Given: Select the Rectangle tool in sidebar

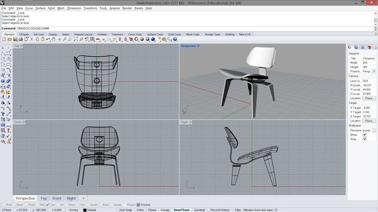Looking at the screenshot, I should click(8, 65).
